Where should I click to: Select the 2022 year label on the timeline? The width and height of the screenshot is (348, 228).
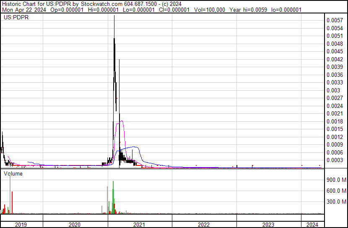203,225
